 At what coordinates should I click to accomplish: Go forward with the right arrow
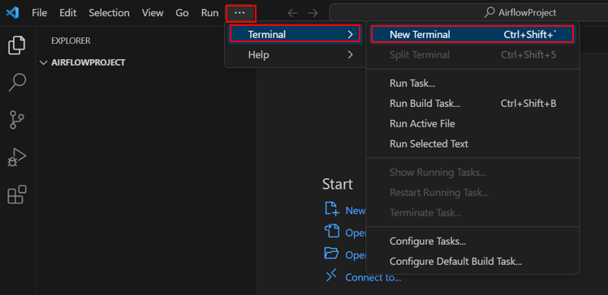tap(313, 13)
